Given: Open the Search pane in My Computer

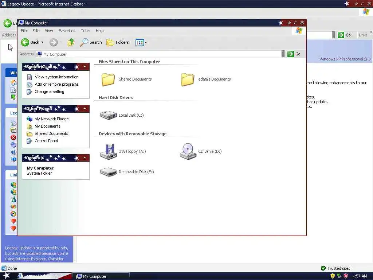Looking at the screenshot, I should click(x=91, y=42).
